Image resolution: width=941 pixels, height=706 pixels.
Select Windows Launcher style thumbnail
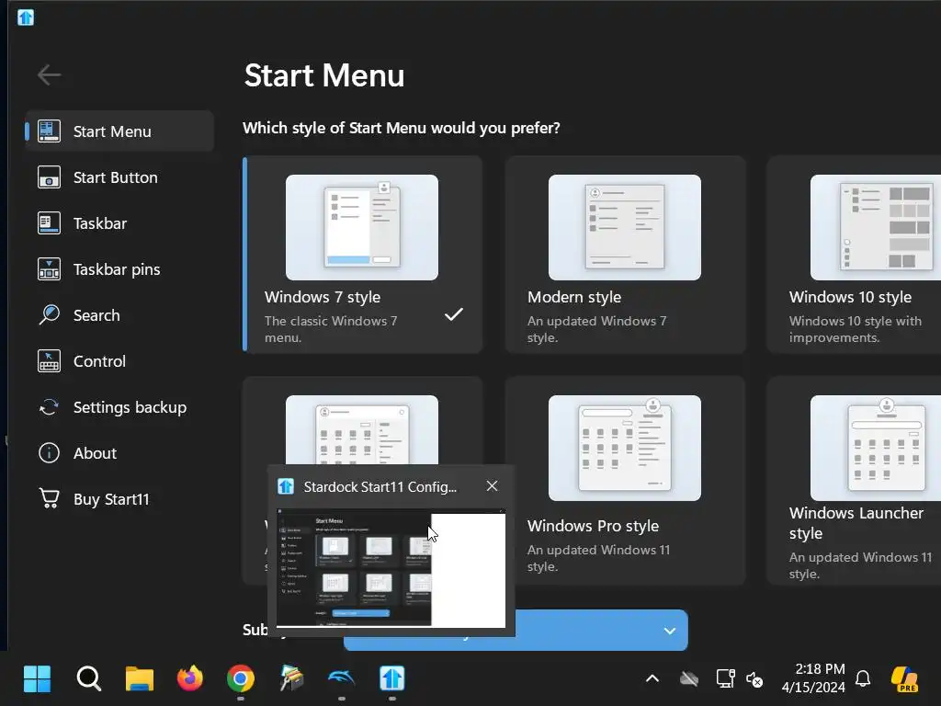point(876,448)
